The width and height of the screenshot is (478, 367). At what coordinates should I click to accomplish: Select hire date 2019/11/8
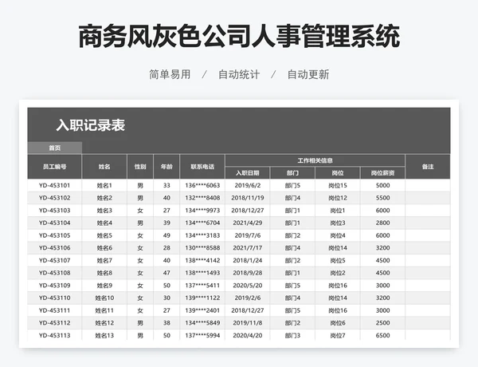coord(248,323)
